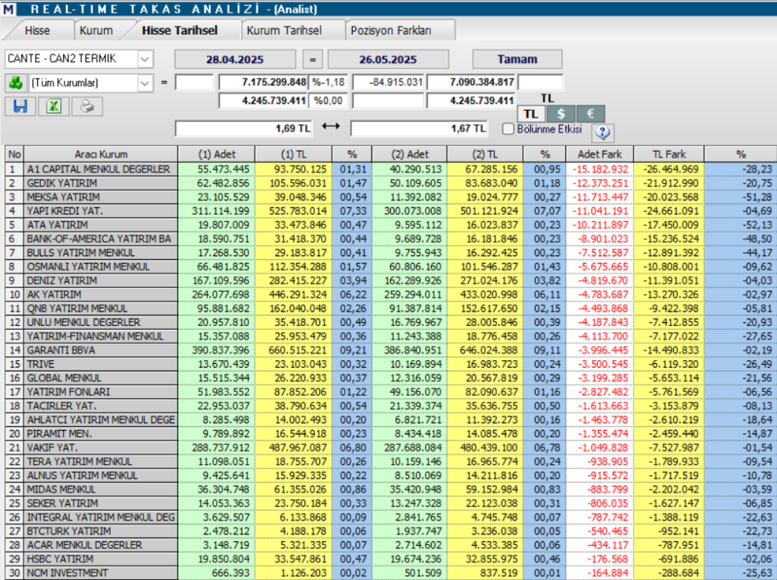Export the takas table to Excel
Screen dimensions: 777x580
(52, 106)
